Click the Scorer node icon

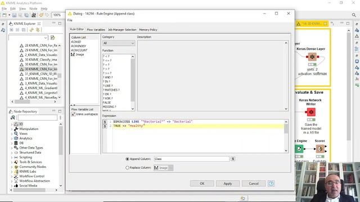(x=320, y=149)
